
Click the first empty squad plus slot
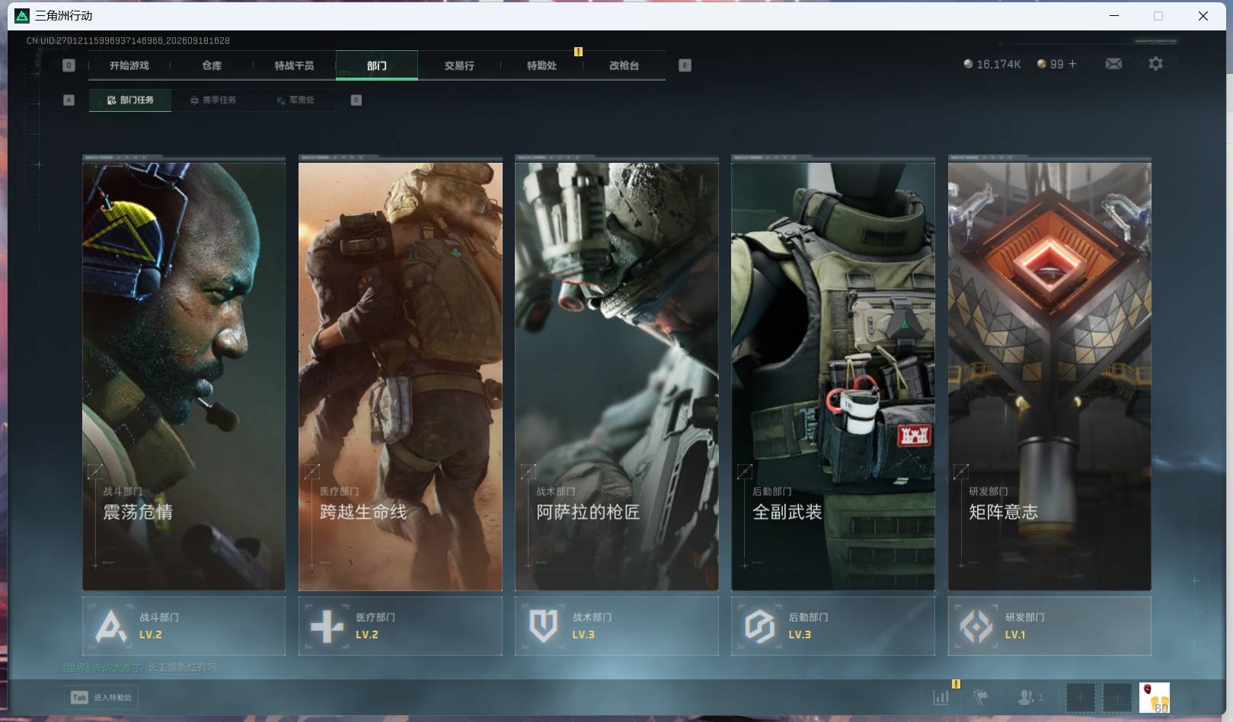(x=1080, y=698)
